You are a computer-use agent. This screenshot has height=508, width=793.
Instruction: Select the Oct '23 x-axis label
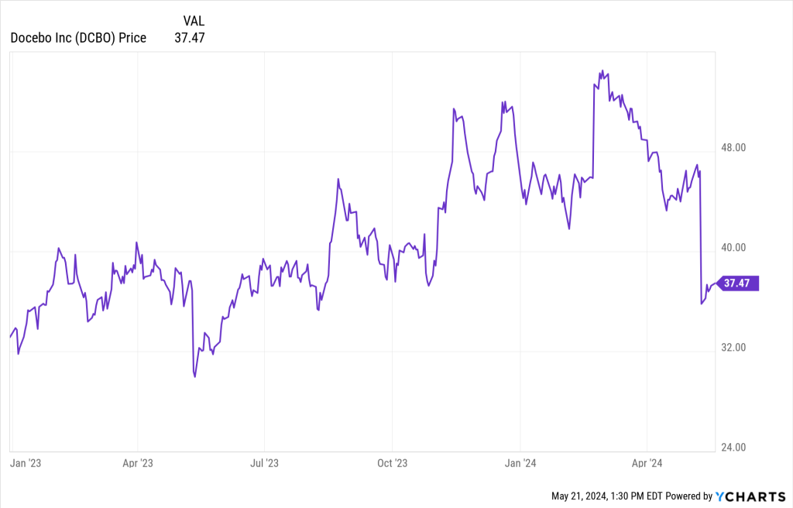[x=392, y=463]
